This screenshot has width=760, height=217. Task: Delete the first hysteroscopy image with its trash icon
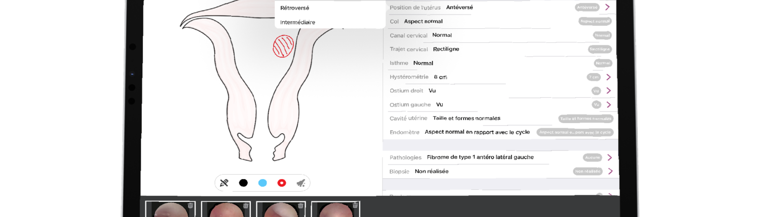[191, 205]
